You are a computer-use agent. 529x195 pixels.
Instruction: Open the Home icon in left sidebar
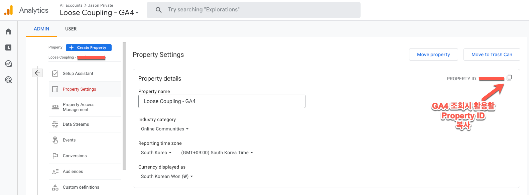(x=8, y=31)
